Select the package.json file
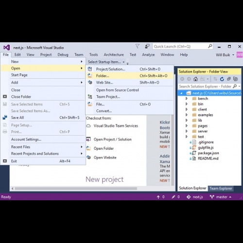The width and height of the screenshot is (243, 243). coord(208,153)
